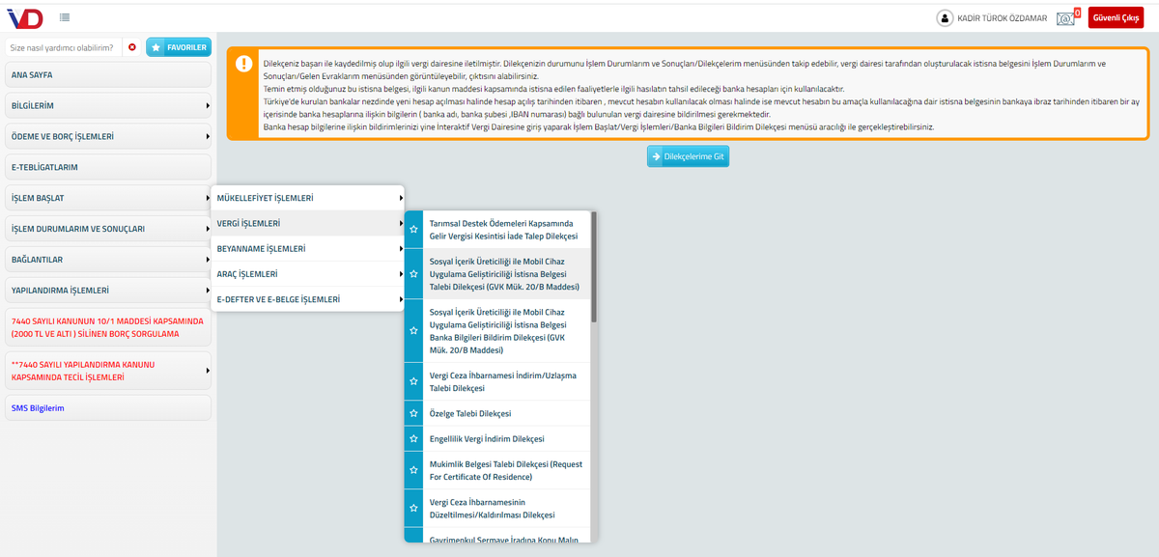Star the Özelge Talebi Dilekçesi item
The image size is (1159, 557).
click(x=413, y=413)
